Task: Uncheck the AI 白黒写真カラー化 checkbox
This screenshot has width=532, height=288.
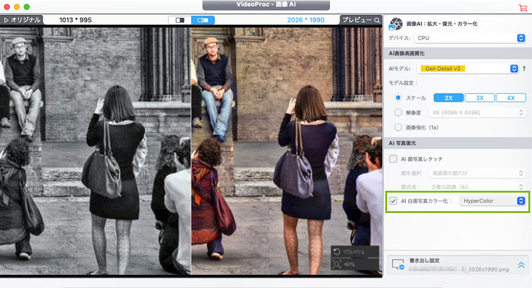Action: pyautogui.click(x=393, y=201)
